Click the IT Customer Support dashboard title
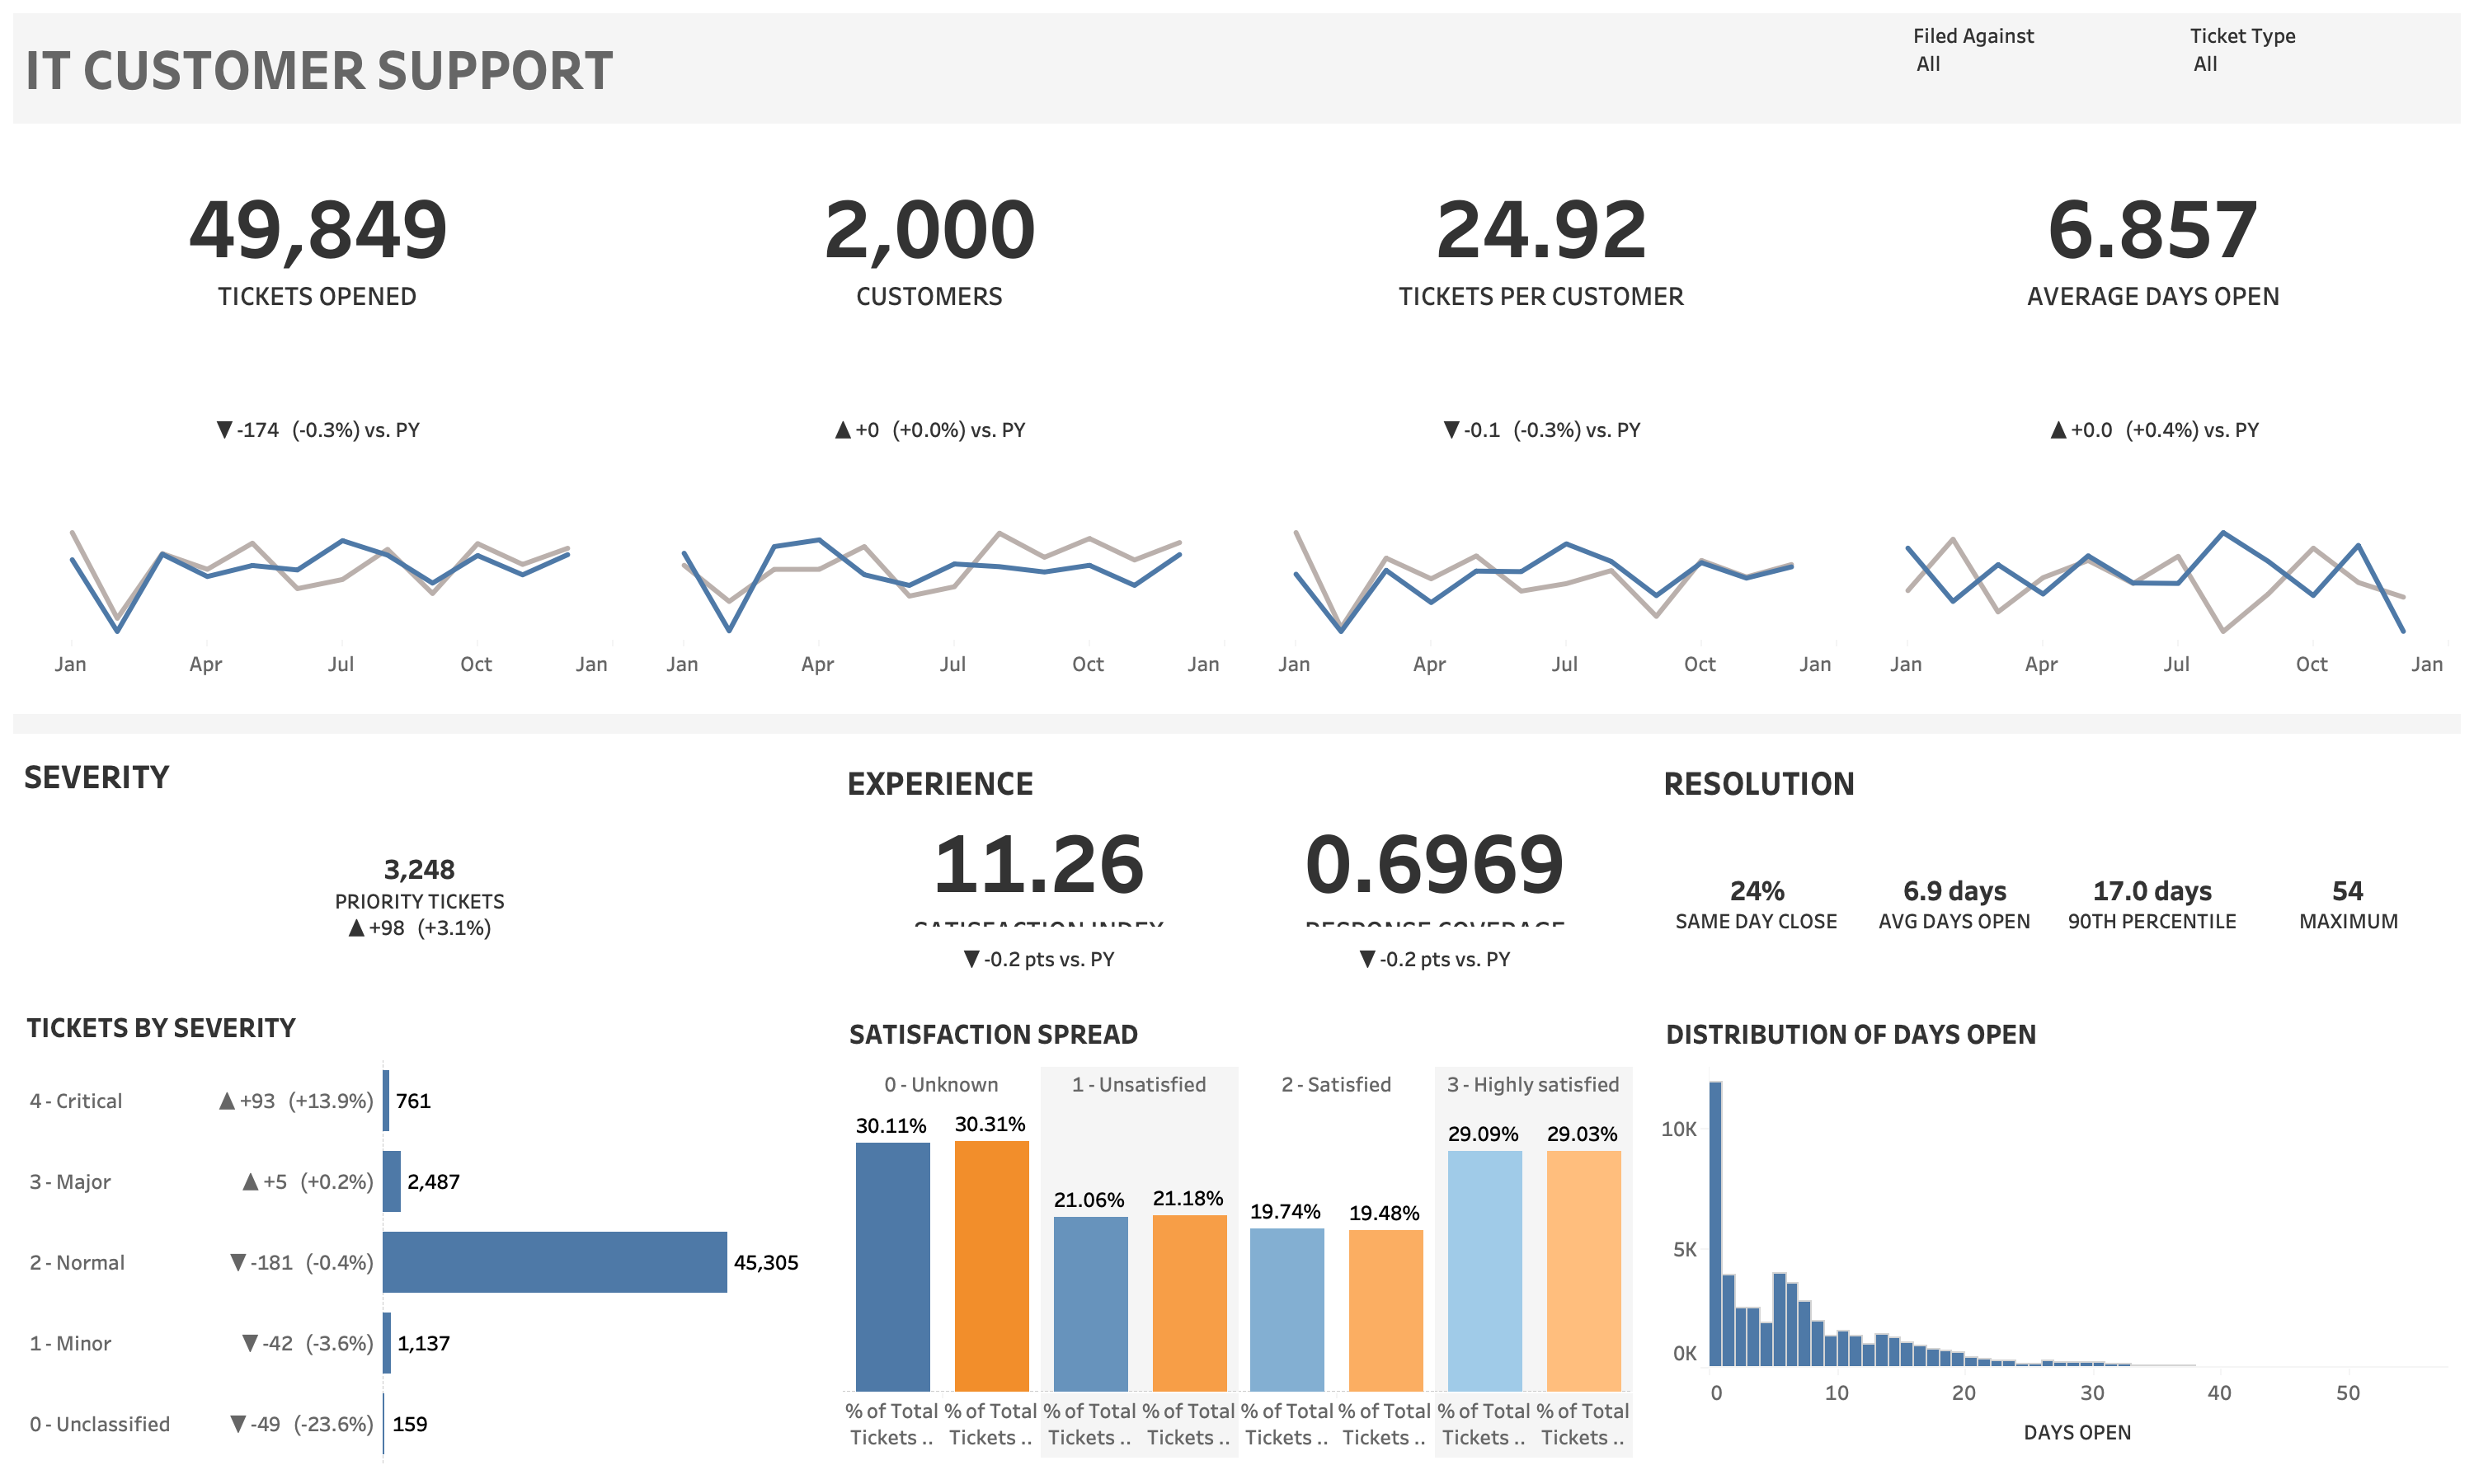The width and height of the screenshot is (2474, 1484). pos(319,71)
